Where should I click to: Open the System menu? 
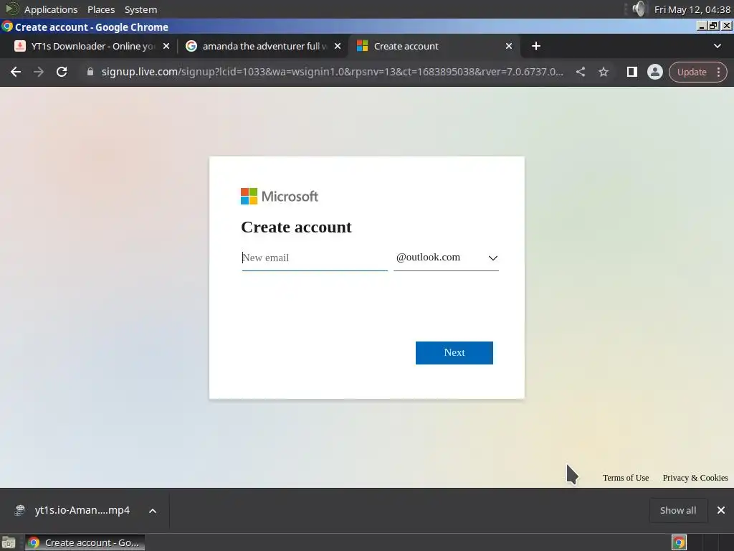140,9
